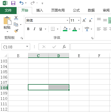Apply cell borders with the border icon

click(x=53, y=29)
